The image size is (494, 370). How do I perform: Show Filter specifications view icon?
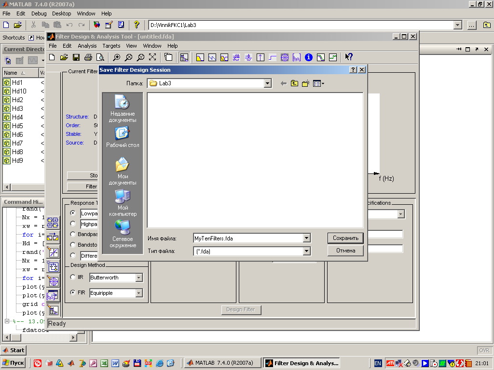pyautogui.click(x=184, y=57)
